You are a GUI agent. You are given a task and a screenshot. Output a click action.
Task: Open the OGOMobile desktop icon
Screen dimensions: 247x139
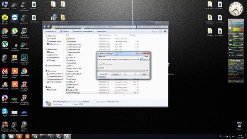(24, 46)
